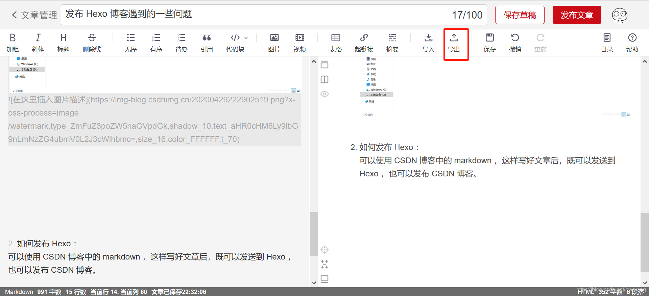This screenshot has width=649, height=296.
Task: Toggle the bottom status bar icon
Action: 324,279
